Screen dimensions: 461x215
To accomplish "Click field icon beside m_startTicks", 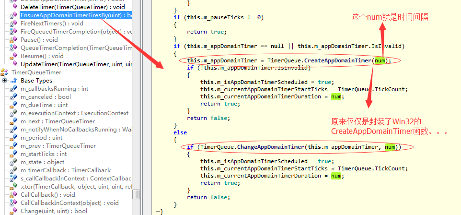I will click(x=13, y=154).
